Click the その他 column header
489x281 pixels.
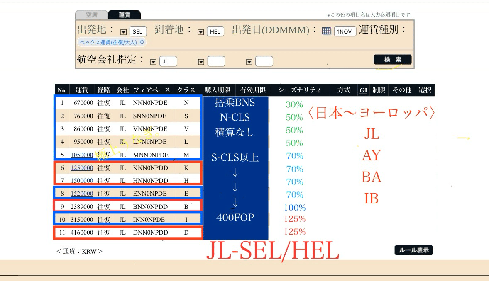(x=402, y=90)
